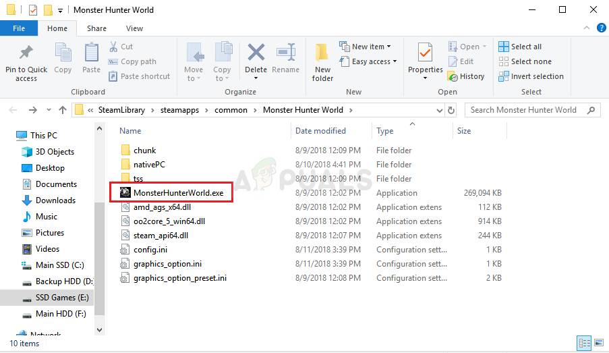Click the Delete X icon
This screenshot has height=353, width=609.
256,53
